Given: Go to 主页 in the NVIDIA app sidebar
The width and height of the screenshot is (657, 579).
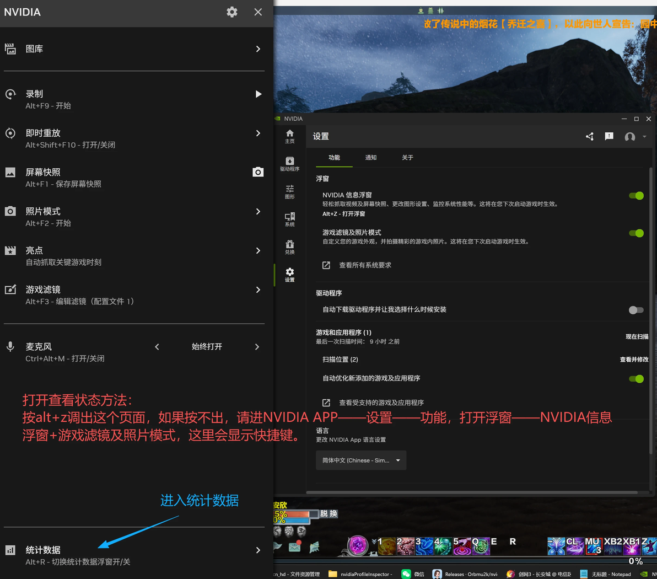Looking at the screenshot, I should 289,137.
